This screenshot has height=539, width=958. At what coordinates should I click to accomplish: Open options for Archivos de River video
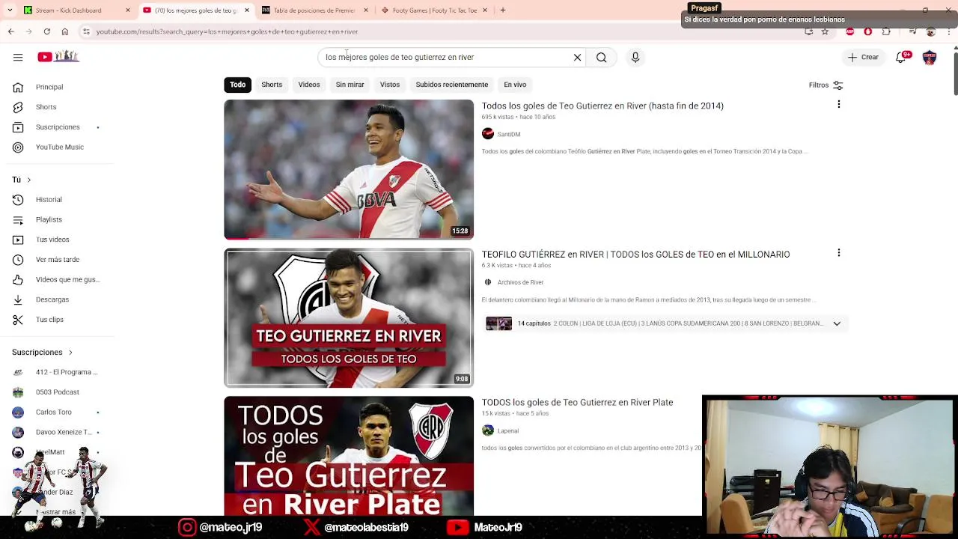click(x=838, y=253)
